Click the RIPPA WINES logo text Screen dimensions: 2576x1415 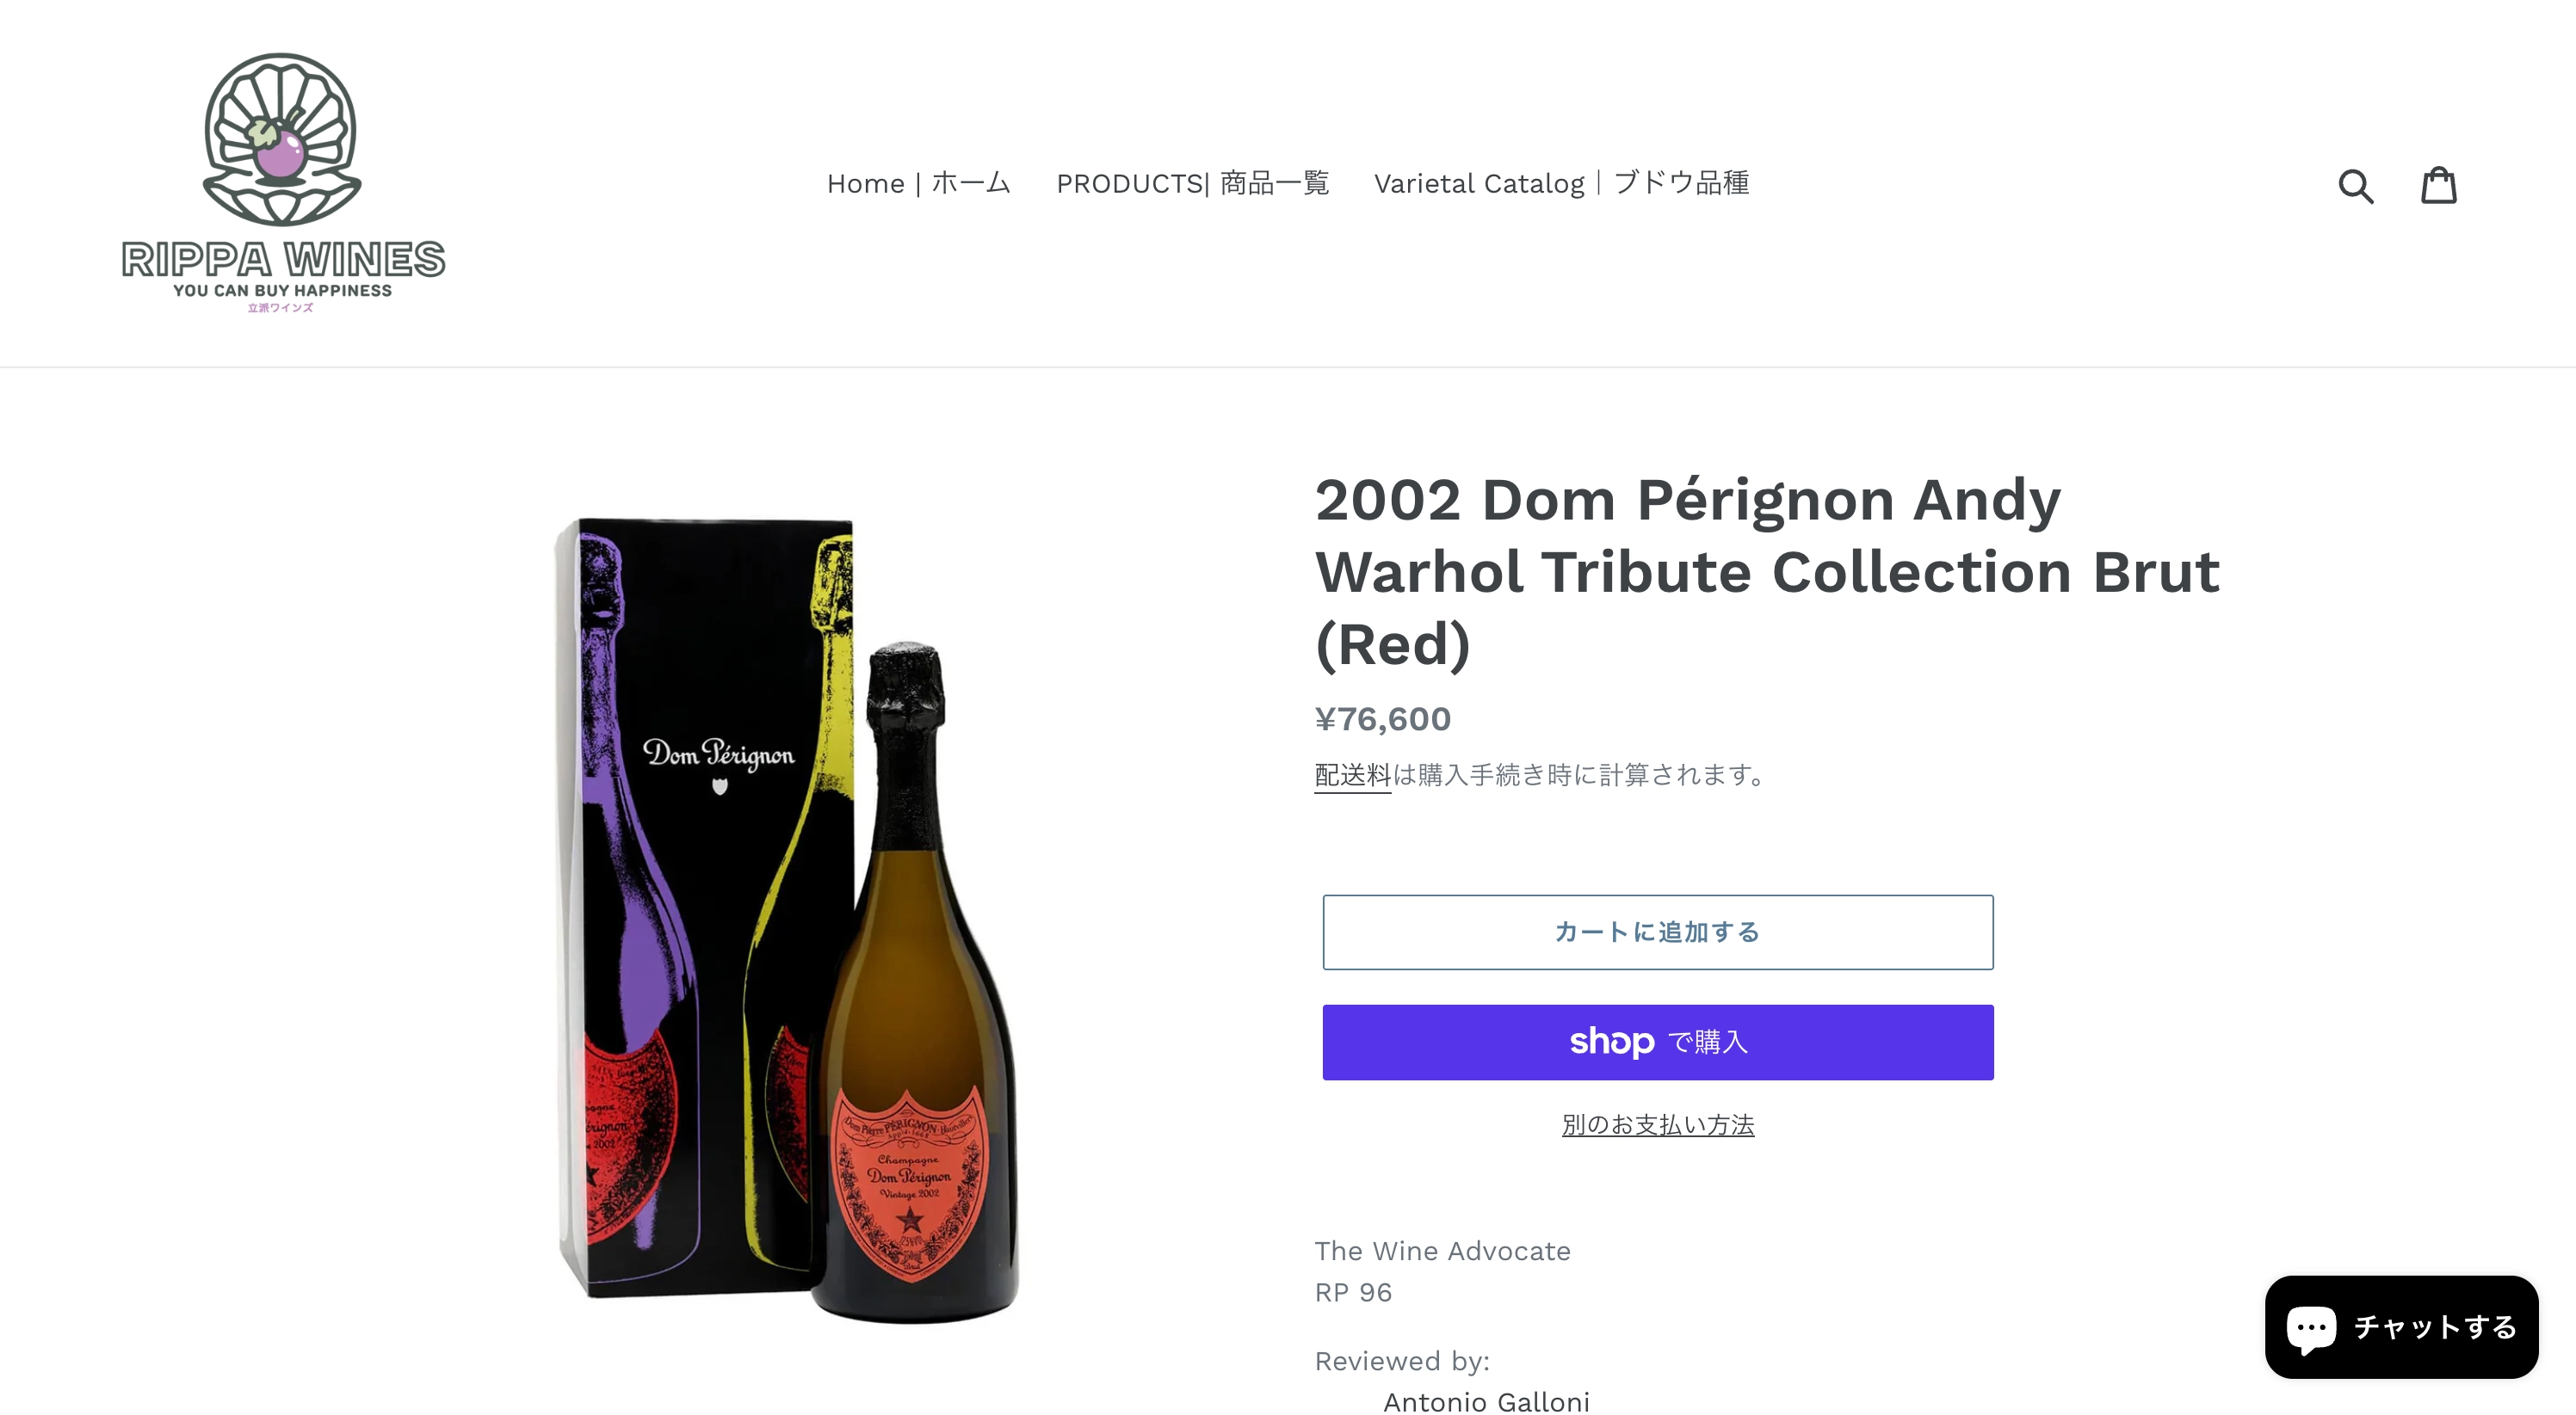283,260
